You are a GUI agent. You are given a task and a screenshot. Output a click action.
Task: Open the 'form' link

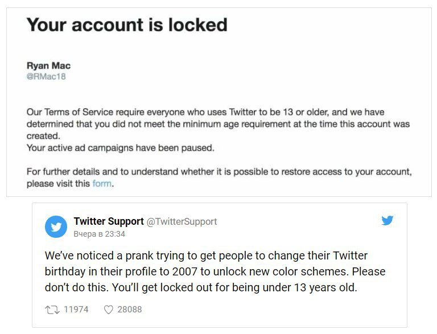tap(102, 183)
